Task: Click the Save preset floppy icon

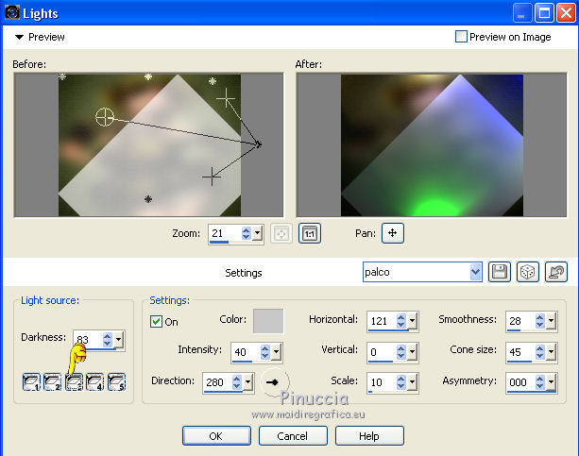Action: 500,272
